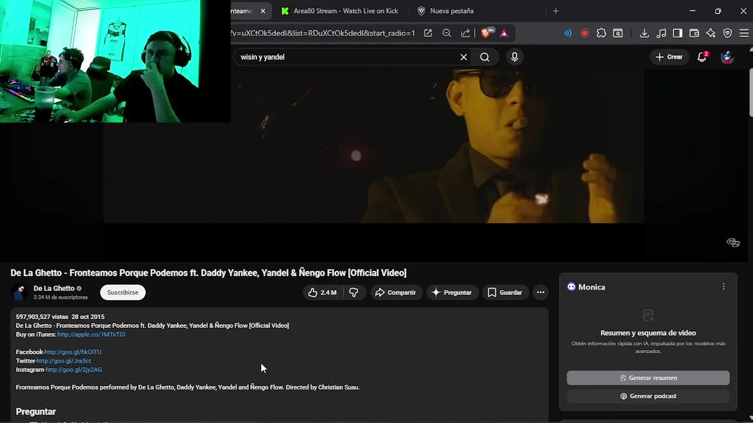Viewport: 753px width, 423px height.
Task: Like the video showing 2.4 M likes
Action: 322,293
